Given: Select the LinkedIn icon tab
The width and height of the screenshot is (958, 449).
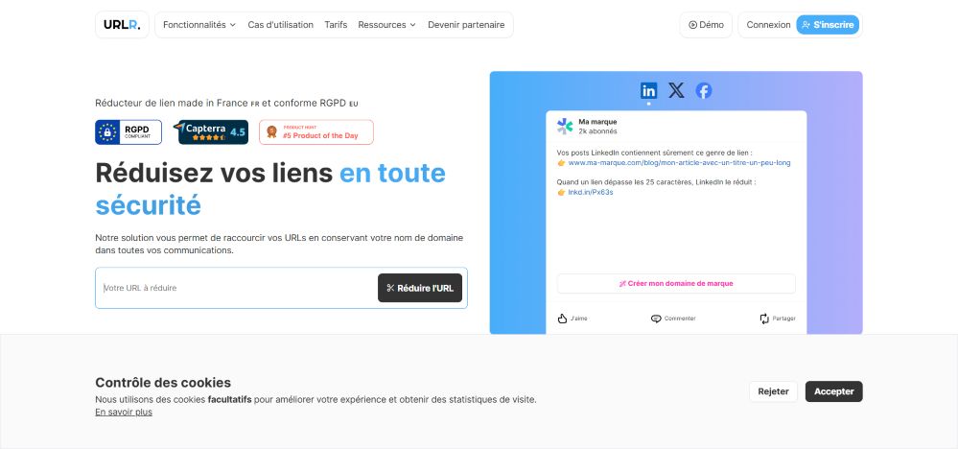Looking at the screenshot, I should [648, 91].
